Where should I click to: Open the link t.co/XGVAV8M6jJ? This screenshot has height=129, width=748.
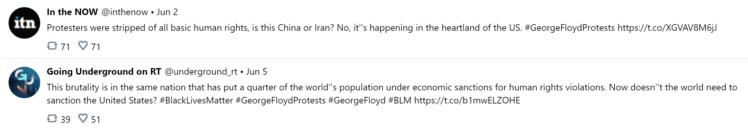click(x=667, y=28)
